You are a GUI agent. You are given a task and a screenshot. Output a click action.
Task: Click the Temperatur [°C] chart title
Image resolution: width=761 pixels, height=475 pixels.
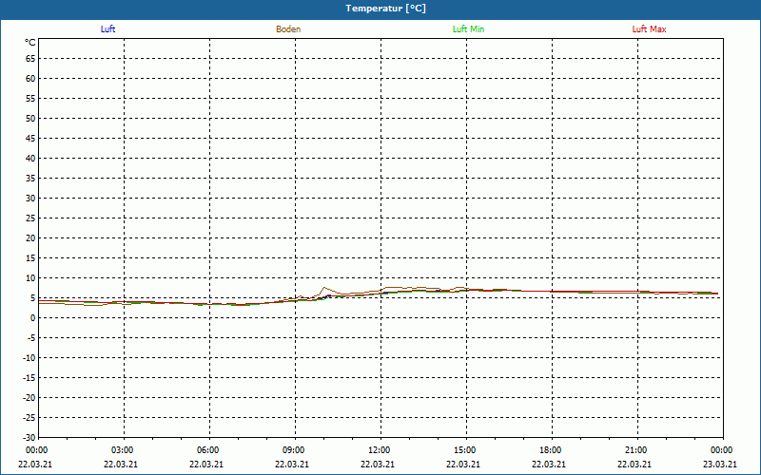[x=386, y=9]
